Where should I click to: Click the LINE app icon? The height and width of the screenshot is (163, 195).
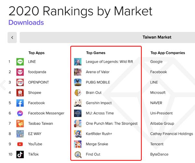coord(20,61)
